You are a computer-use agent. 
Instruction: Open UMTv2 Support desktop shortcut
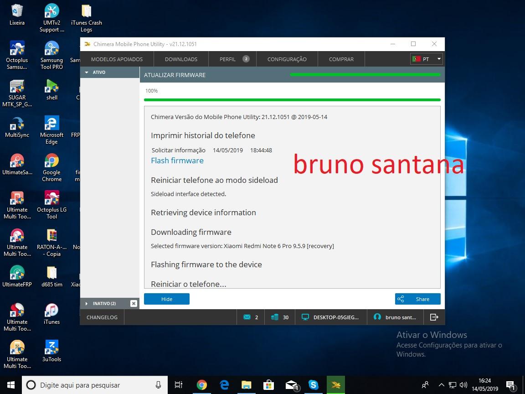51,18
